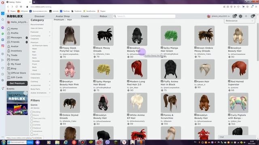259x145 pixels.
Task: Click the Get Premium button
Action: 17,83
